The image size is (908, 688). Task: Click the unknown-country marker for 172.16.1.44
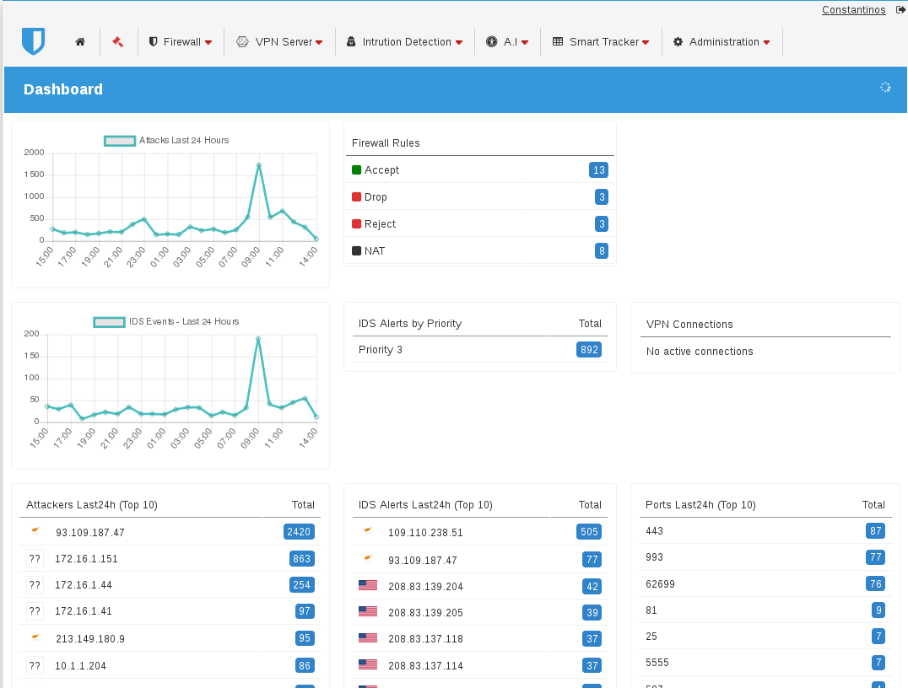point(35,585)
